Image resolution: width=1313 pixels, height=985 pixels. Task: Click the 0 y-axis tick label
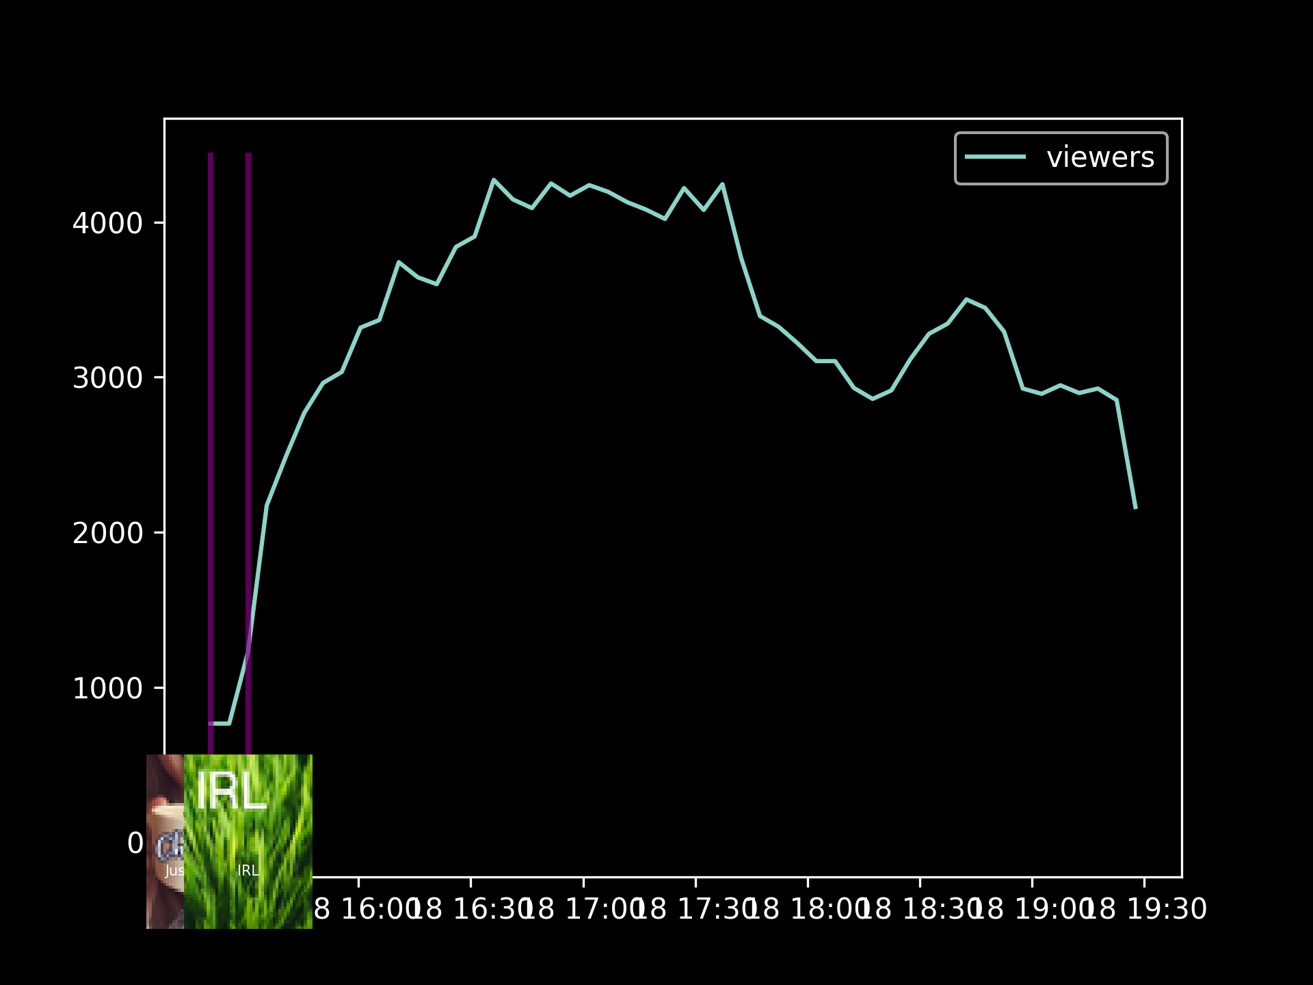click(x=135, y=843)
